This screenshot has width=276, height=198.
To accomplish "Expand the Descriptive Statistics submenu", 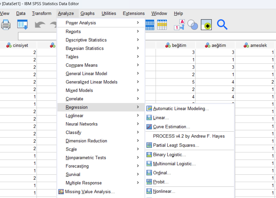I will pyautogui.click(x=86, y=40).
